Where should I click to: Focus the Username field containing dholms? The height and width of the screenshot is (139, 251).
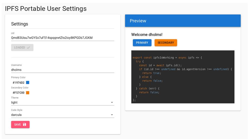(63, 70)
